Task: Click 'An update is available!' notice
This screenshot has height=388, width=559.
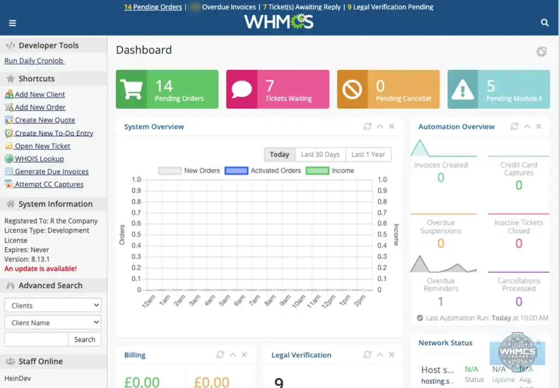Action: pyautogui.click(x=40, y=268)
